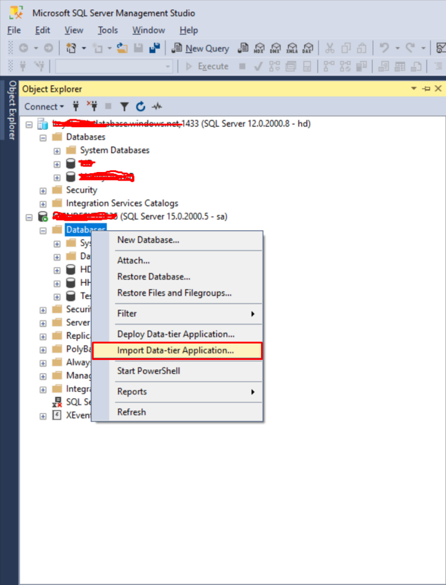Collapse the Azure SQL Server 12.0.2000.8 node

click(29, 125)
